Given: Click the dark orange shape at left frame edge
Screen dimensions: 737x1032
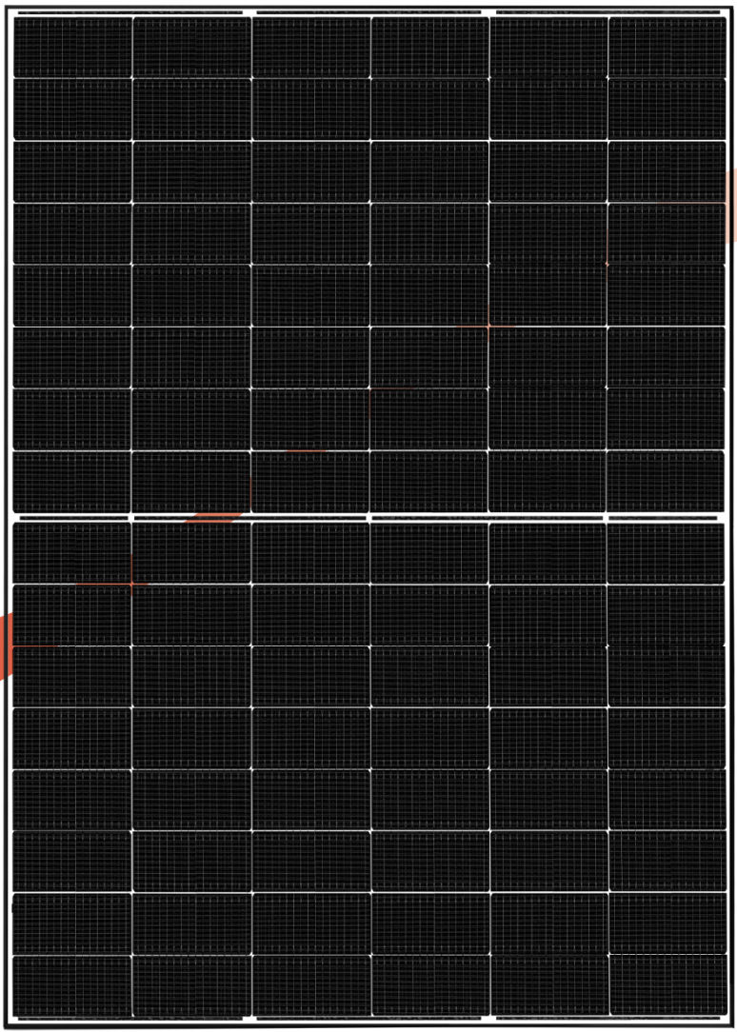Looking at the screenshot, I should click(x=6, y=646).
